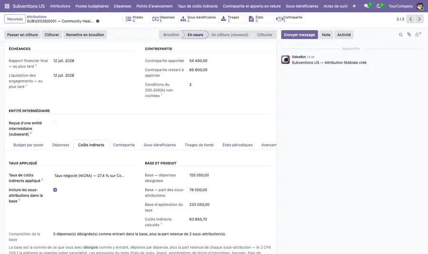Screen dimensions: 428x254
Task: Switch to États périodiques tab
Action: (237, 145)
